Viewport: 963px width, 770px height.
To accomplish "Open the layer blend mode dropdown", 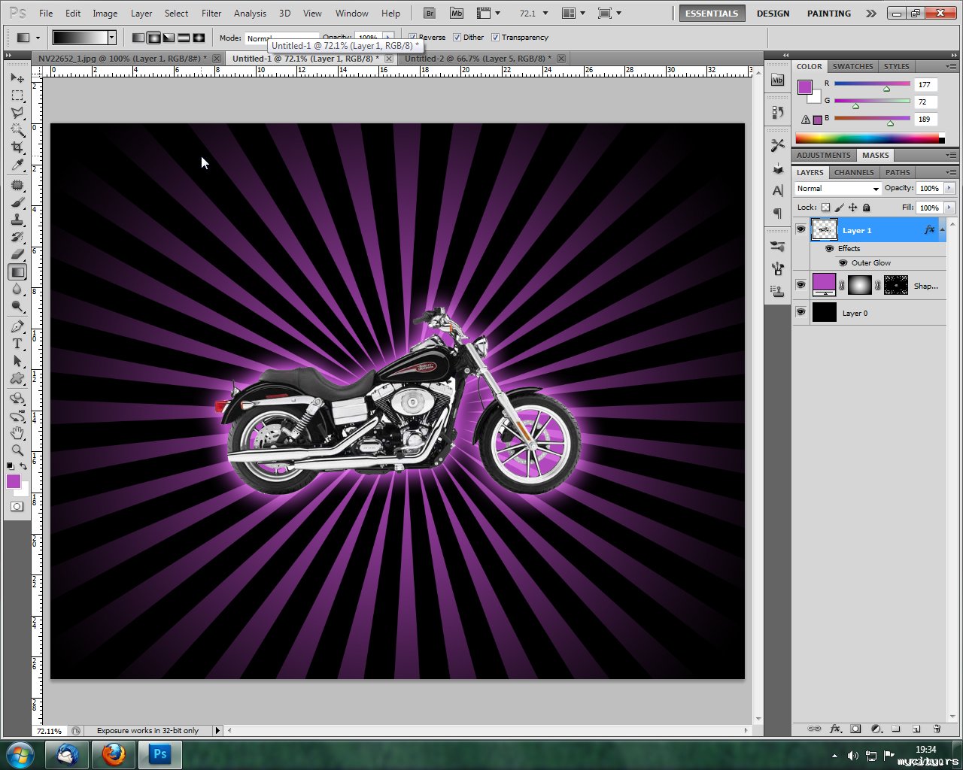I will tap(837, 189).
